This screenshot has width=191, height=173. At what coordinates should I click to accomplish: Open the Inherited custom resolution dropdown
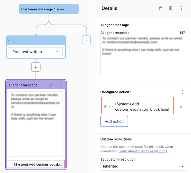coord(144,166)
